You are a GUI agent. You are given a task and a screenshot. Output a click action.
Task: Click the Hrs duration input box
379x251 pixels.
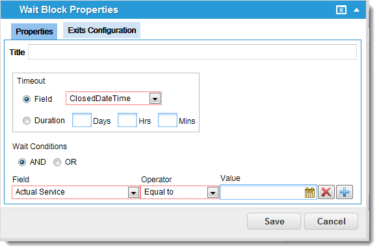tap(127, 120)
